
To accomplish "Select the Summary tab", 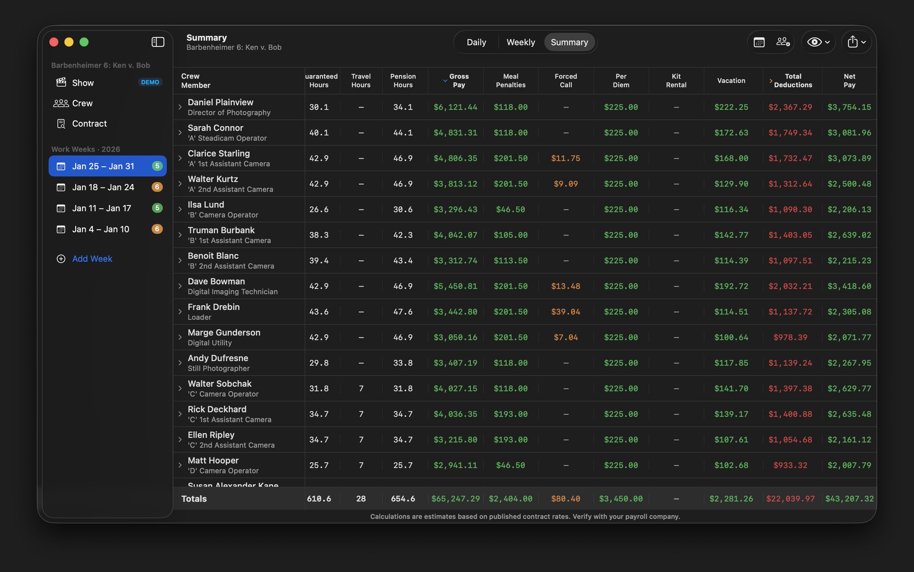I will pyautogui.click(x=569, y=42).
